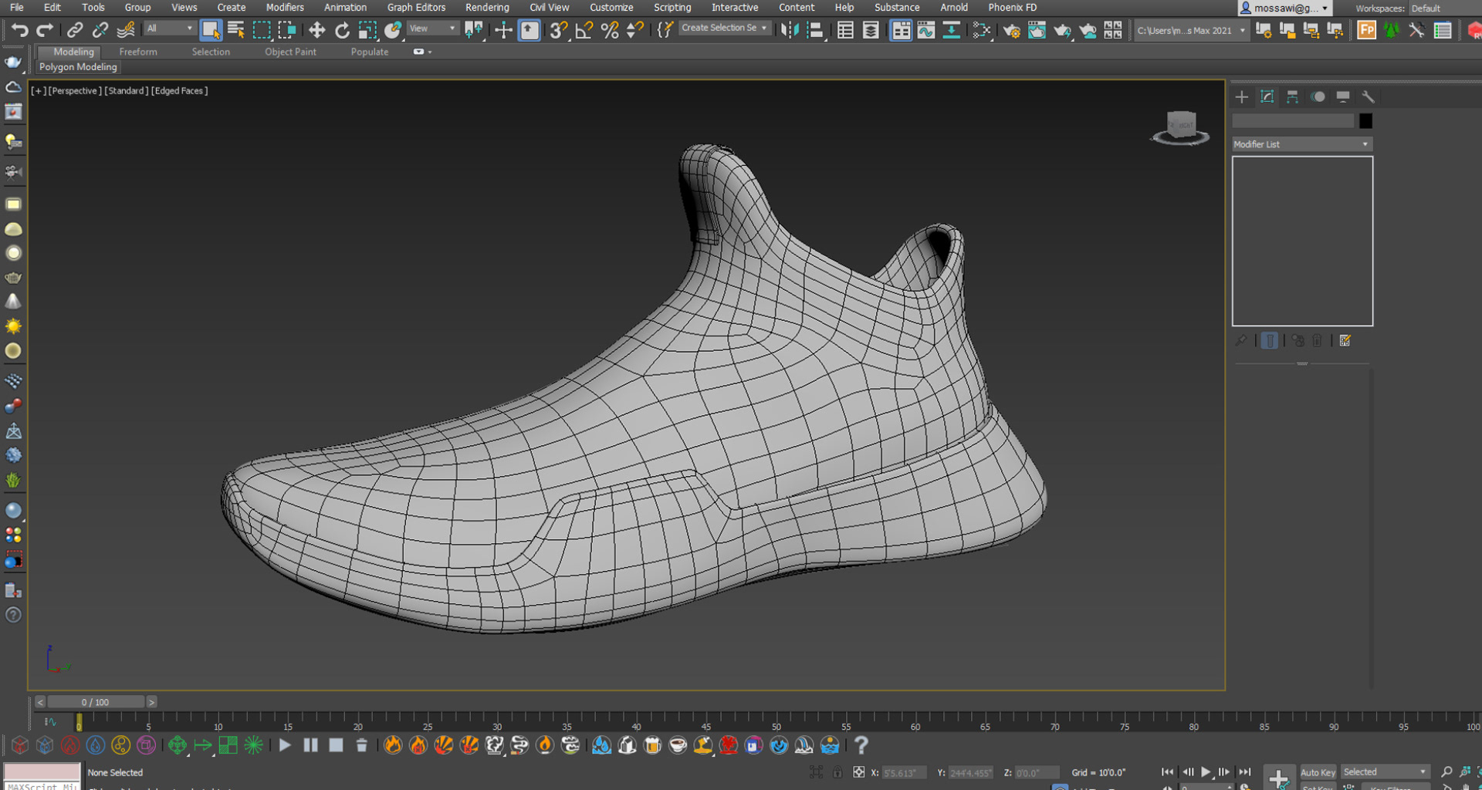1482x790 pixels.
Task: Click the Undo icon in the toolbar
Action: tap(19, 30)
